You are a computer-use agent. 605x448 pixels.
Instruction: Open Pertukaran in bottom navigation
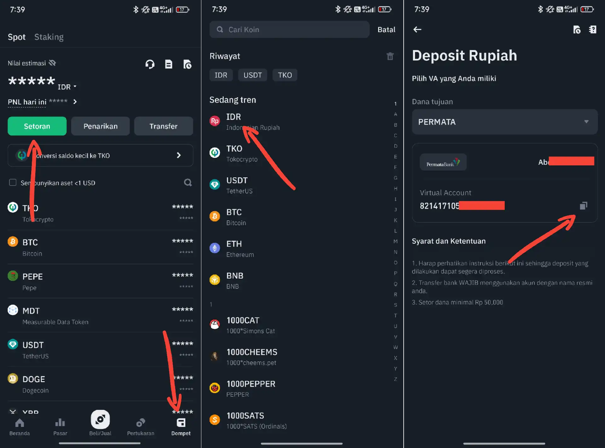141,427
